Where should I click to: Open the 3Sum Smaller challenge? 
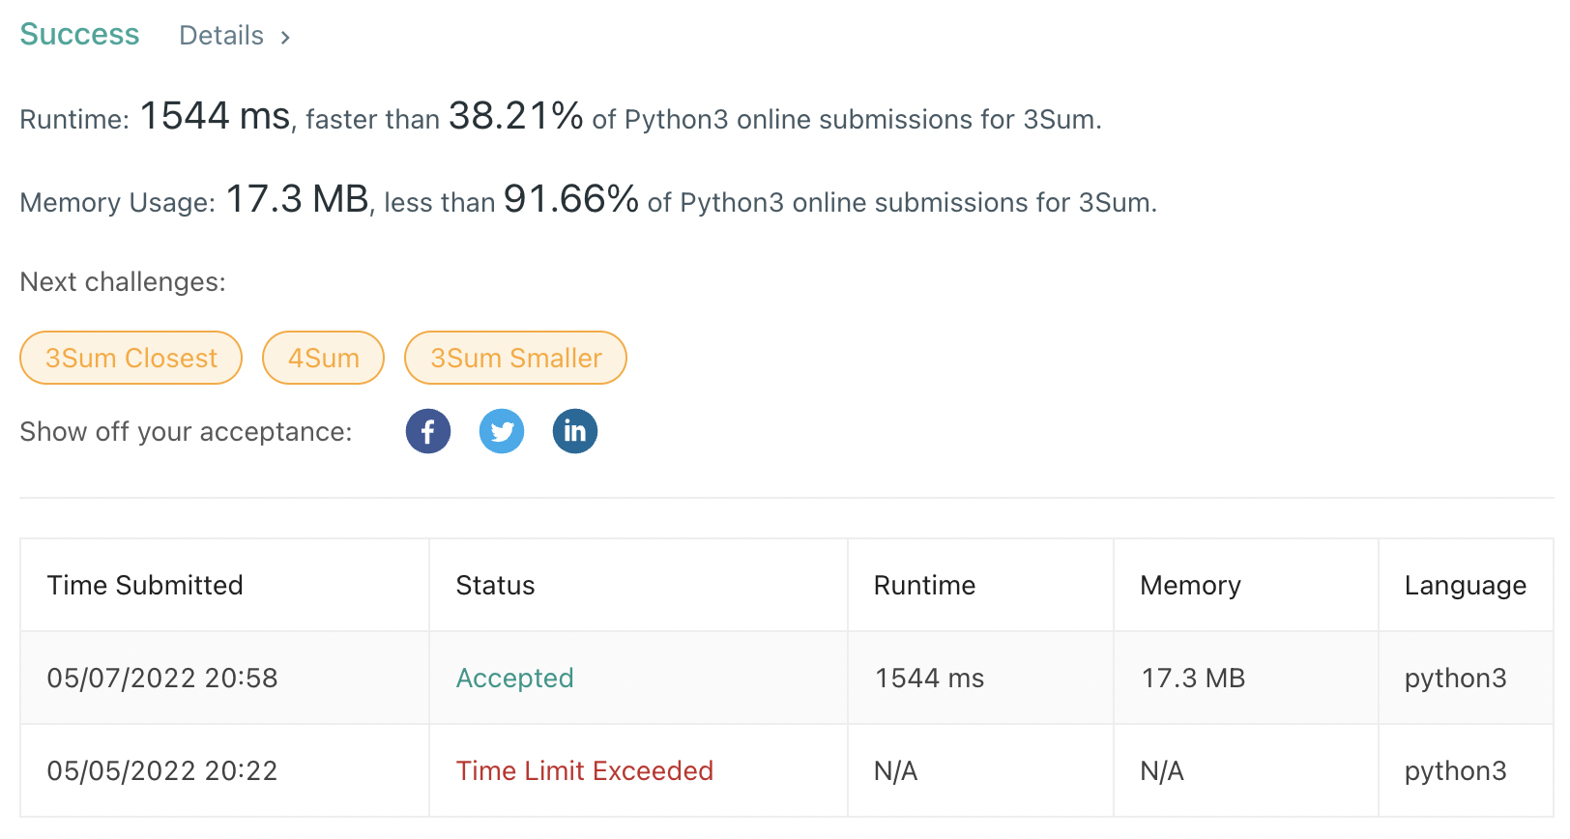pos(516,358)
